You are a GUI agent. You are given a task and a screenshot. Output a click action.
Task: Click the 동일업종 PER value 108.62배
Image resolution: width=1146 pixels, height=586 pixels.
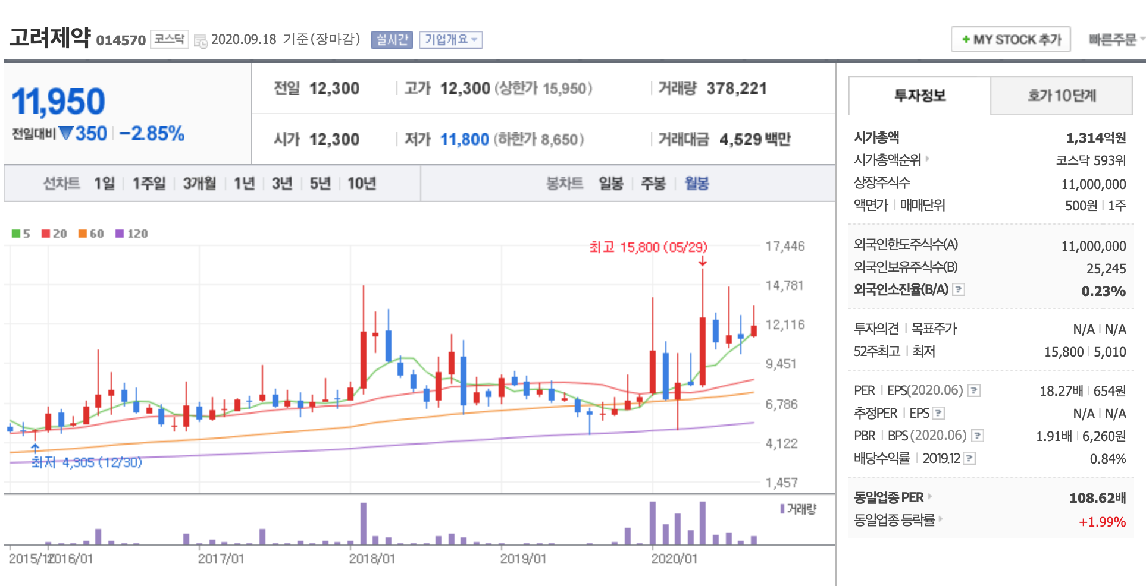[x=1098, y=498]
